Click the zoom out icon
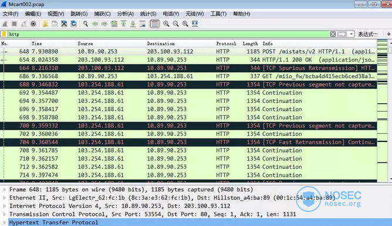The image size is (392, 226). (175, 23)
